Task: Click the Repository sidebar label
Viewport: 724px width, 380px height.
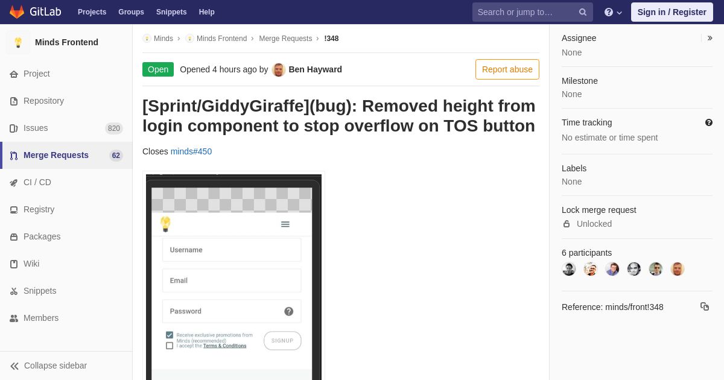Action: (x=43, y=101)
